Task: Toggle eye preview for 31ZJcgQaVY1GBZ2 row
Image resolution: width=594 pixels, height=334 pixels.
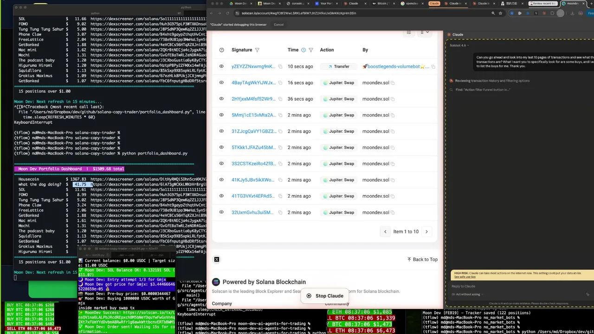Action: coord(221,132)
